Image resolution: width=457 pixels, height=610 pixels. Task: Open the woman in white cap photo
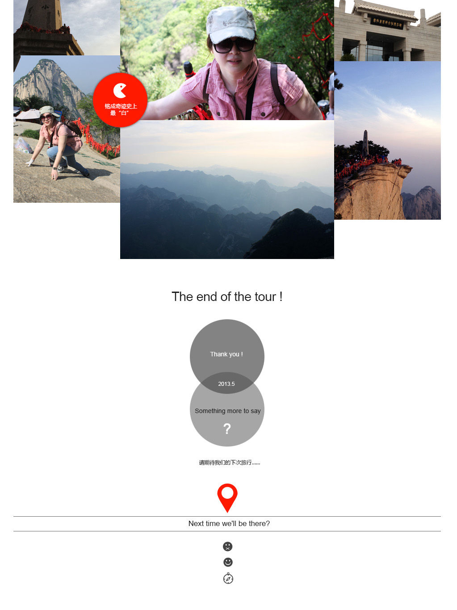[227, 60]
